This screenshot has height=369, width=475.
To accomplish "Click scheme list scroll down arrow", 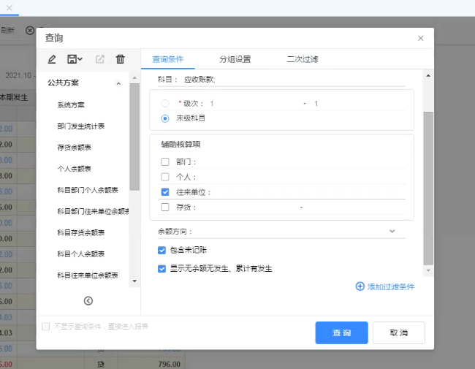I will point(134,281).
